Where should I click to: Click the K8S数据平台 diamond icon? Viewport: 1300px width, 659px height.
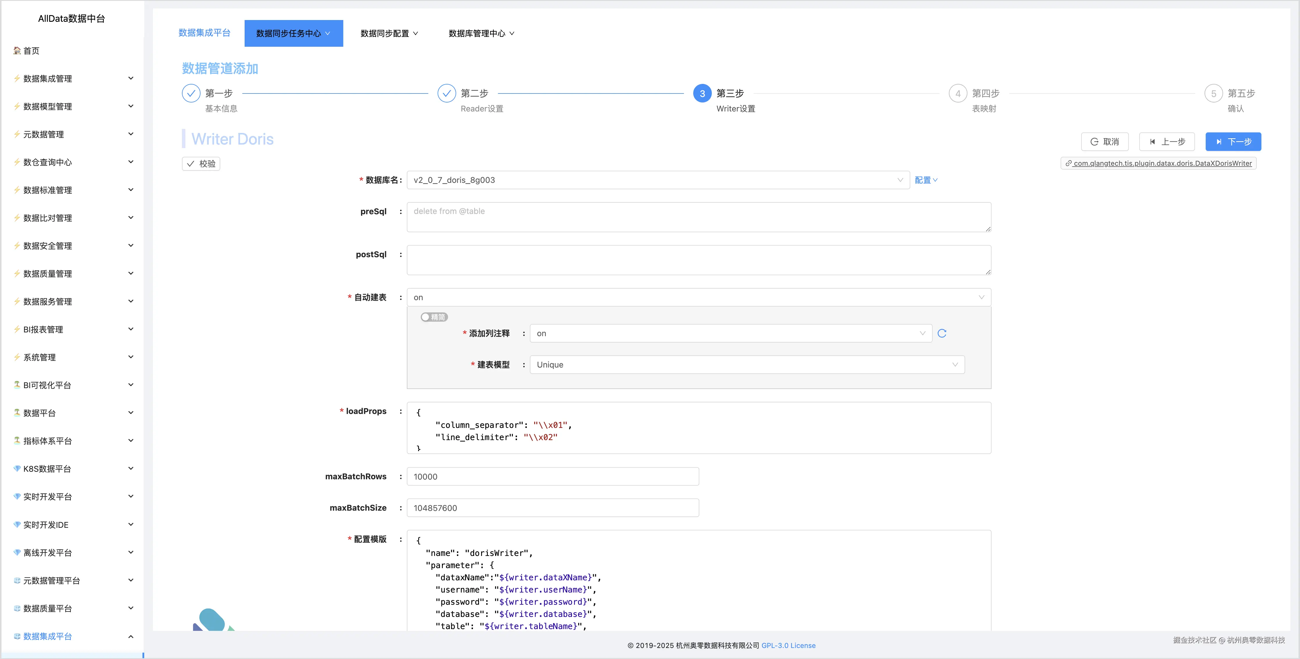(x=17, y=469)
